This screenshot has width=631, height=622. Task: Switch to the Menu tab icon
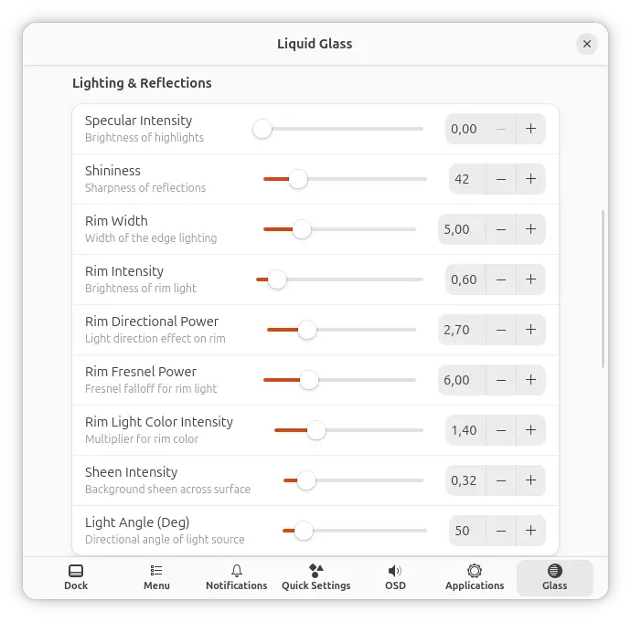coord(156,578)
